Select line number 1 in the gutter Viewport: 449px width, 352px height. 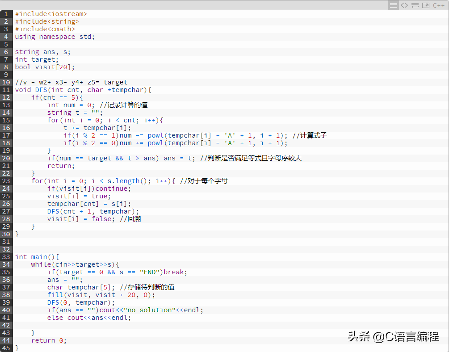click(x=6, y=13)
